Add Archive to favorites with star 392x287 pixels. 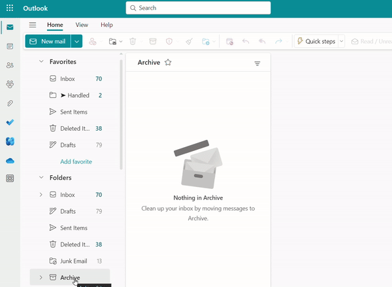[x=168, y=63]
